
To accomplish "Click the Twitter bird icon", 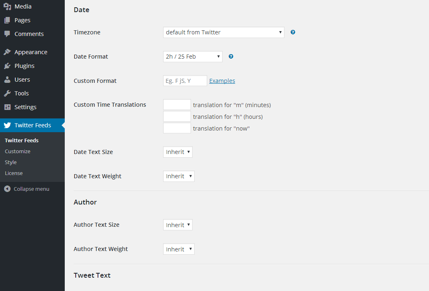I will click(7, 125).
